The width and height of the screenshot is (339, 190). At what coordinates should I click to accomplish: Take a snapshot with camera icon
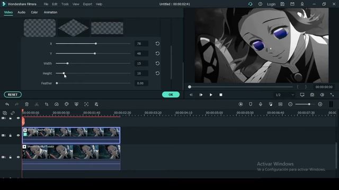tap(312, 95)
